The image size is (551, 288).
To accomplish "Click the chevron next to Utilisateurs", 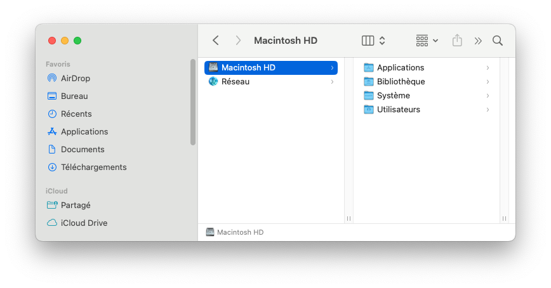I will tap(488, 110).
